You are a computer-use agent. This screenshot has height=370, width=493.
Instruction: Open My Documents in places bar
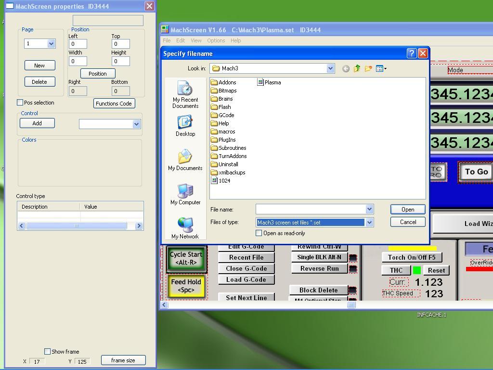(185, 160)
